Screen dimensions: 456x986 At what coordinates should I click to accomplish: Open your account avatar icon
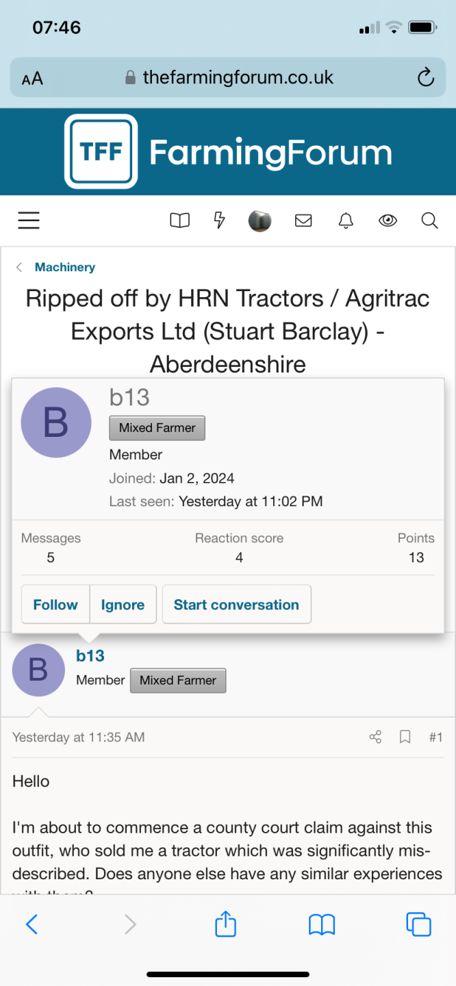[259, 220]
